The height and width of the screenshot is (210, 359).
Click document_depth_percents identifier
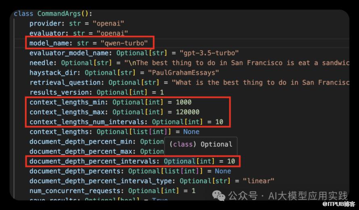pos(75,171)
